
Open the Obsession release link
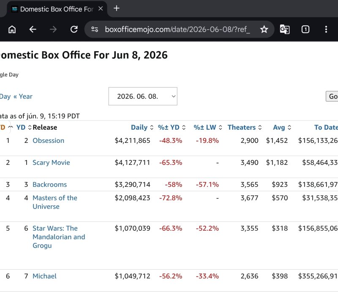(48, 141)
